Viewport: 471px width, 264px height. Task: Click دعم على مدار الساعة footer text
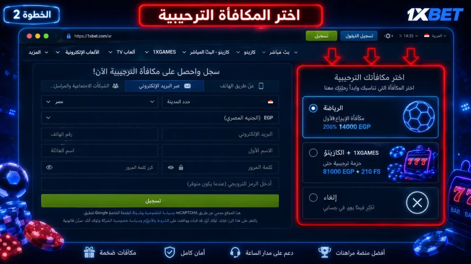[269, 253]
